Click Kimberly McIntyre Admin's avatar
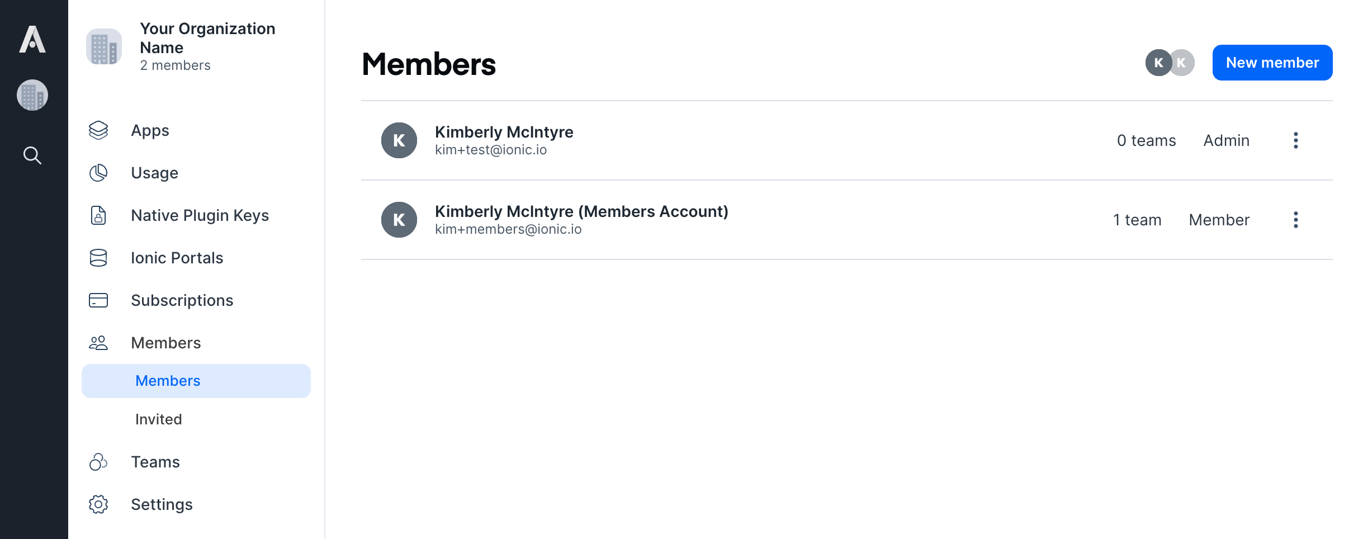The image size is (1363, 539). click(399, 140)
